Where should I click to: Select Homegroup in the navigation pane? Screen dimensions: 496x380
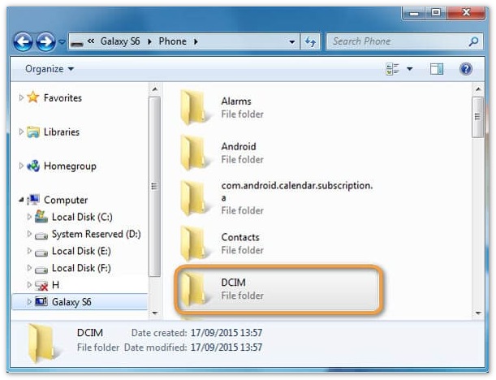tap(70, 166)
